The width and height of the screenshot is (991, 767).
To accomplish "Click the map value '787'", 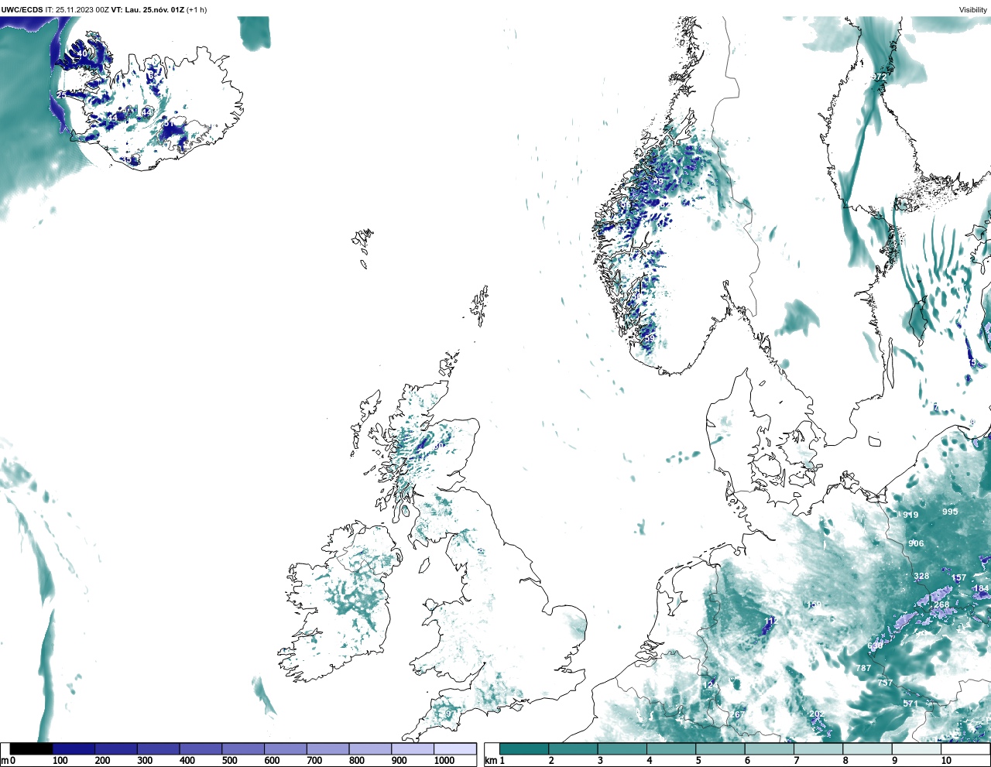I will [x=863, y=668].
